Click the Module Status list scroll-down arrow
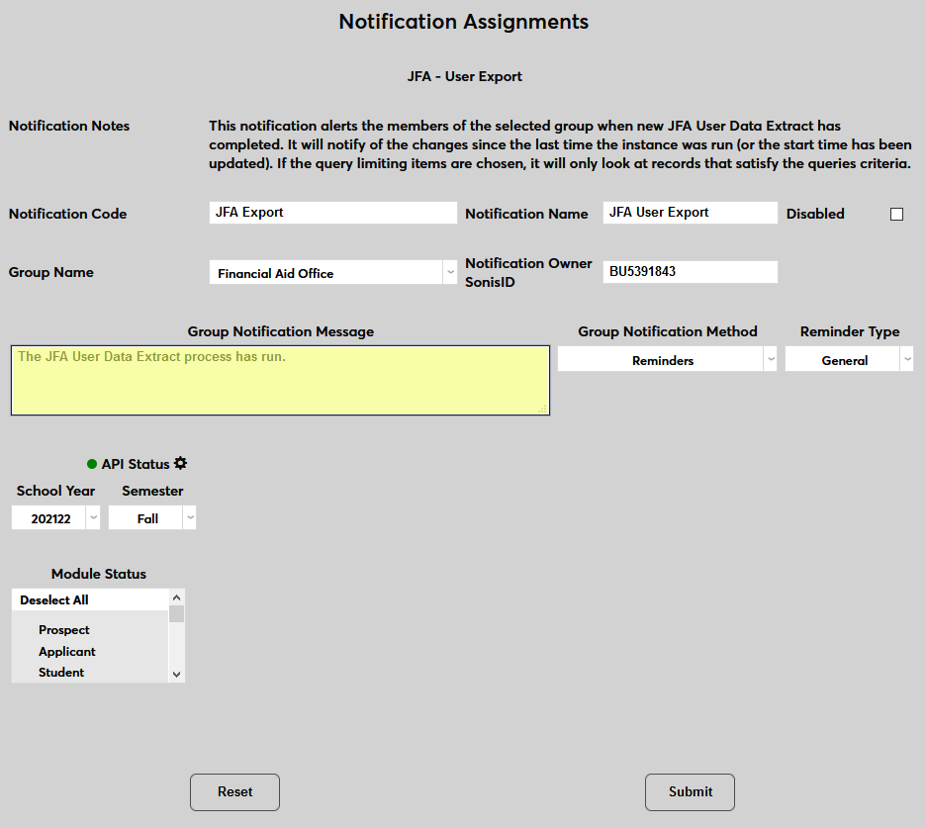Image resolution: width=926 pixels, height=827 pixels. pyautogui.click(x=176, y=674)
